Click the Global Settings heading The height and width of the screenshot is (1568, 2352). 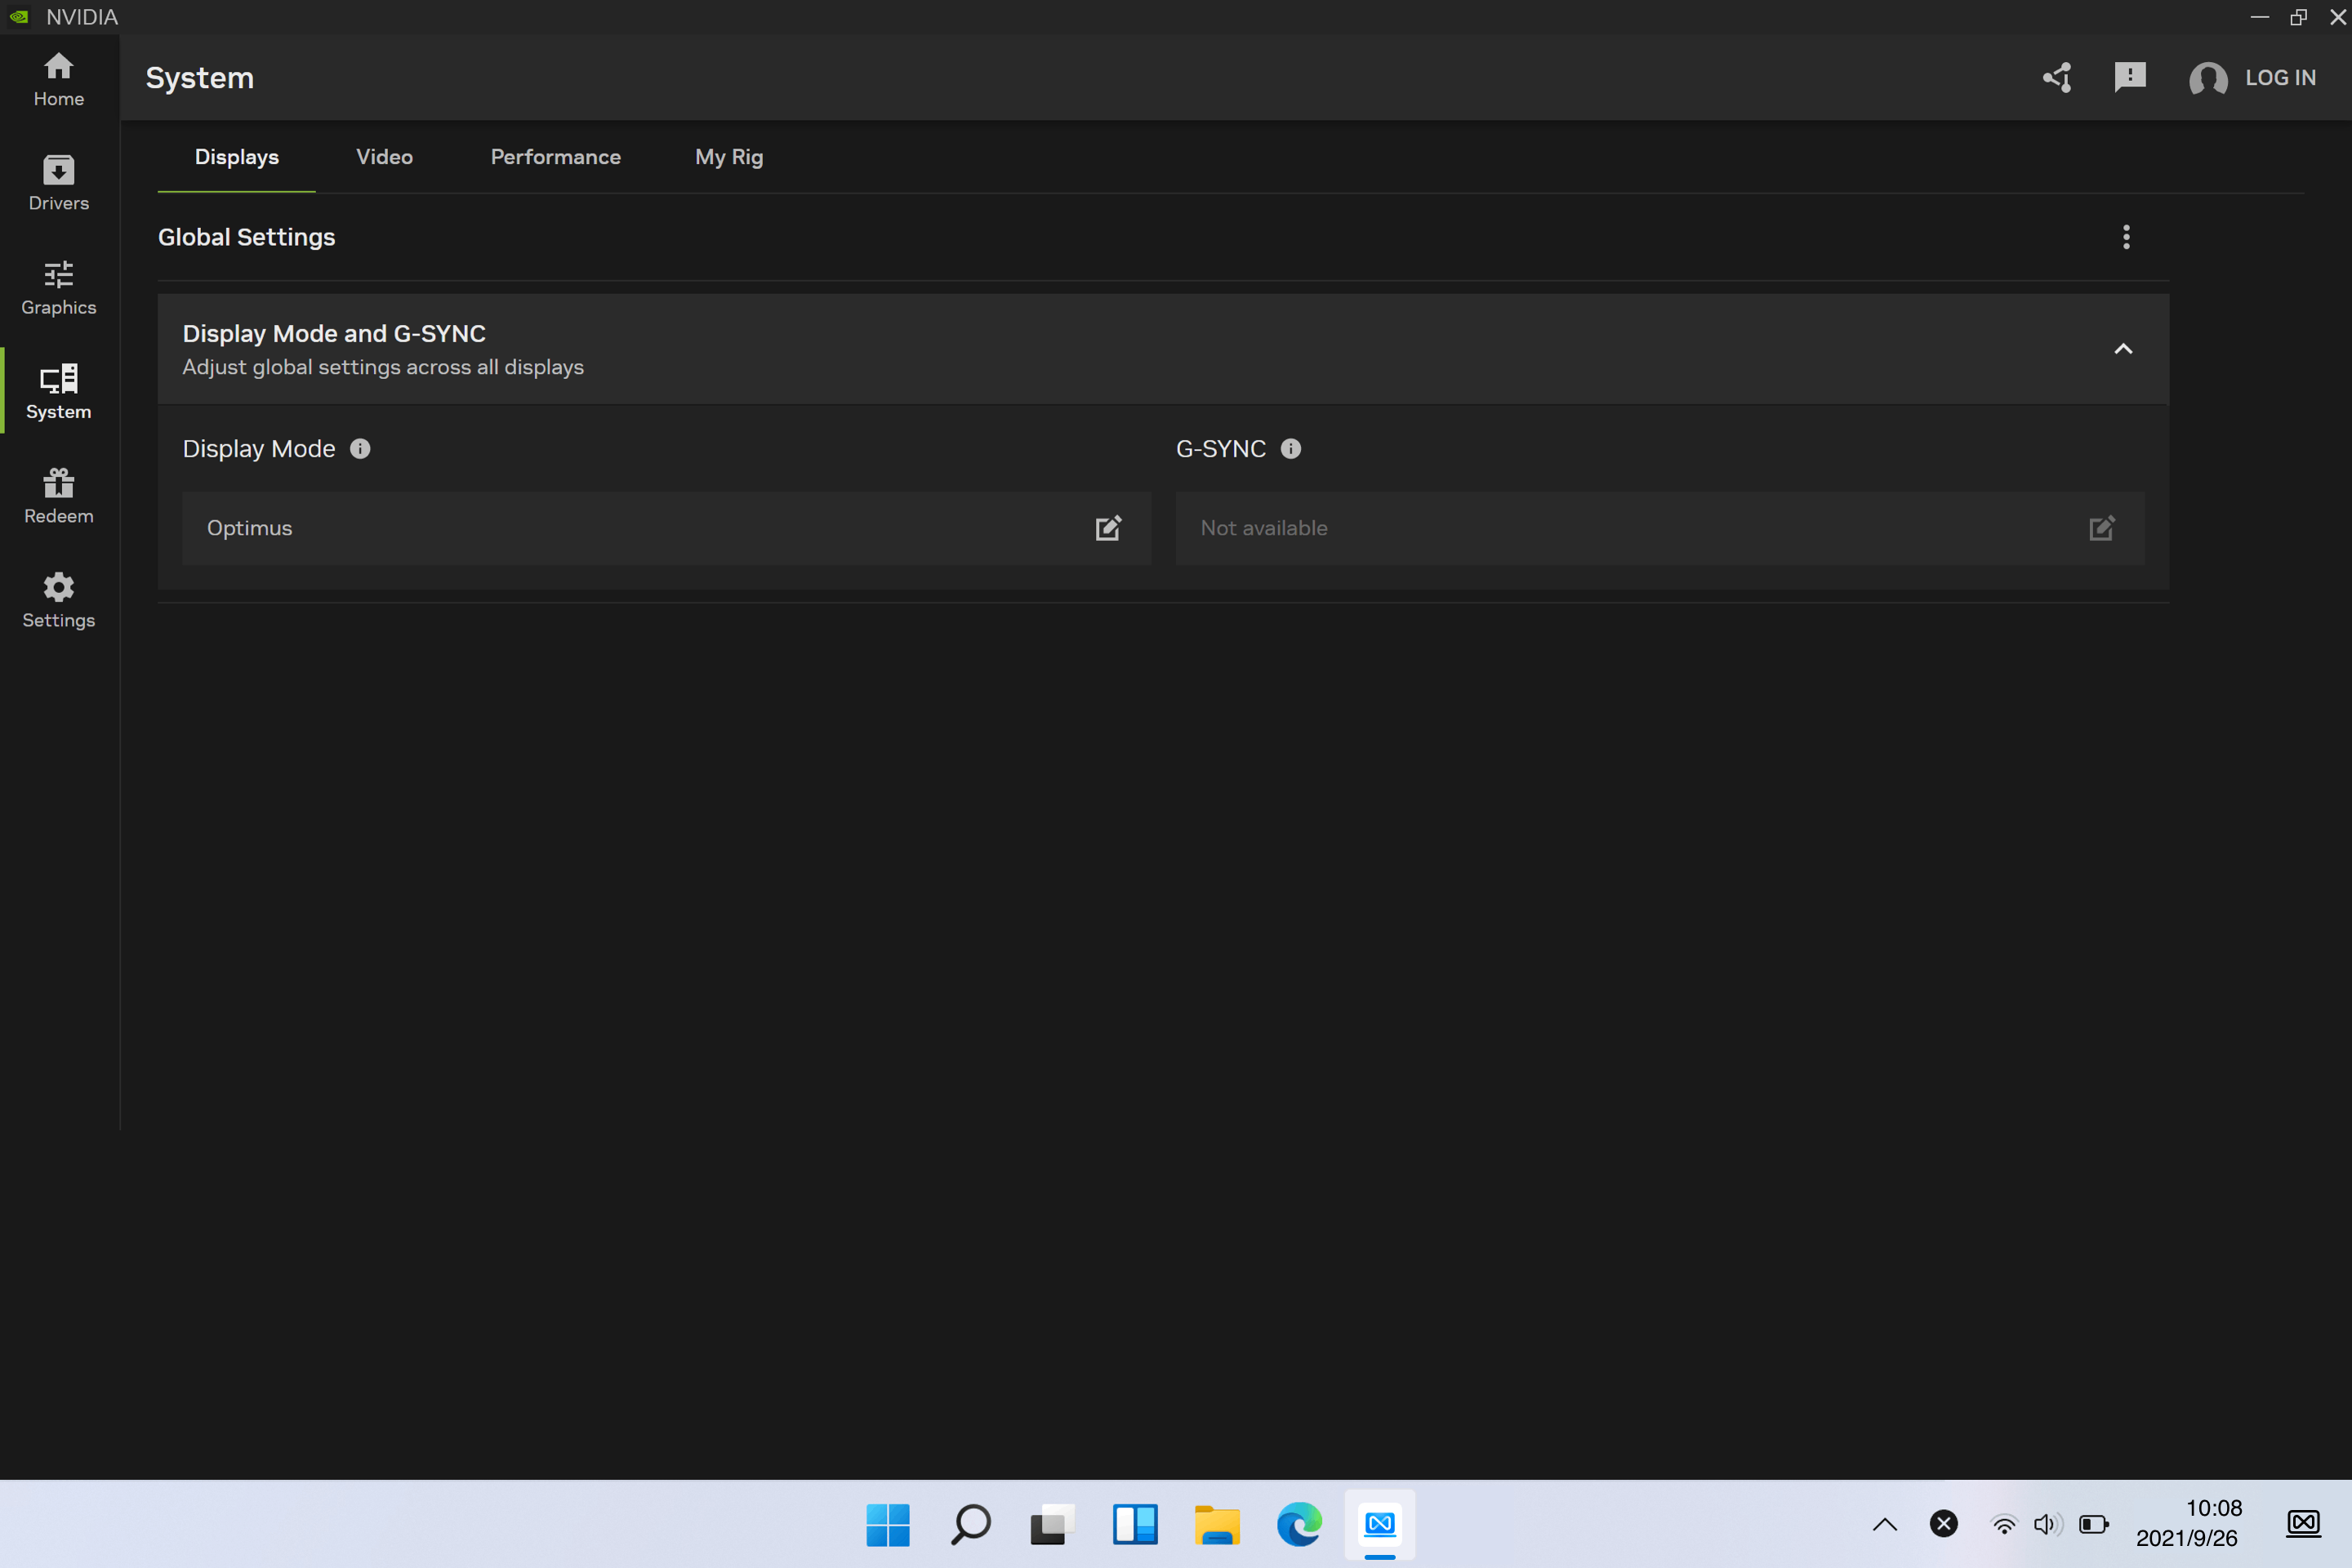[x=247, y=237]
